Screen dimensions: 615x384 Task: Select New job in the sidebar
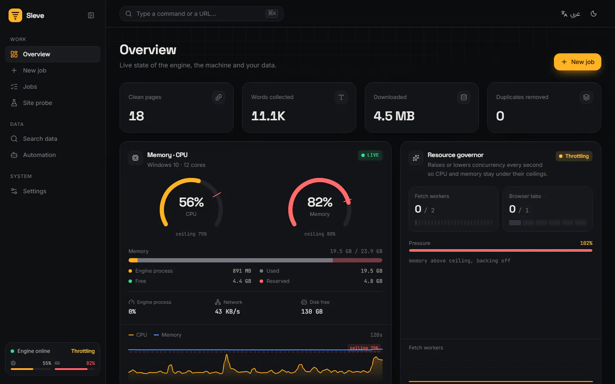pyautogui.click(x=53, y=70)
